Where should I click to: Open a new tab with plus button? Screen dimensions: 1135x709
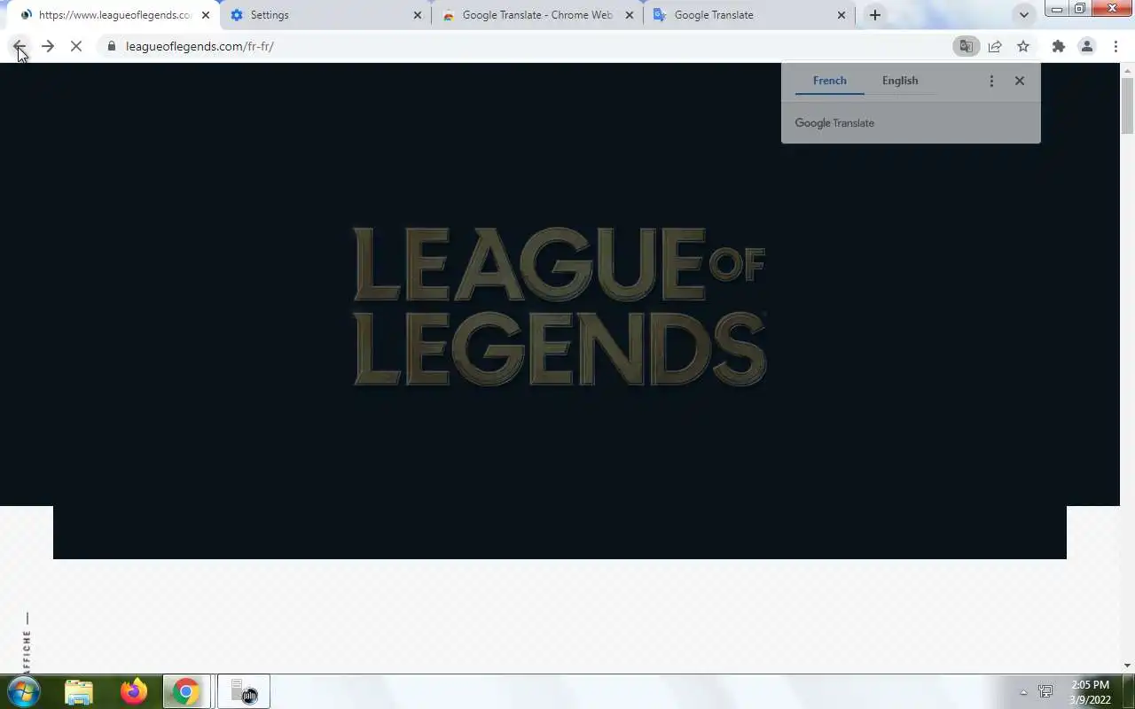pyautogui.click(x=875, y=15)
